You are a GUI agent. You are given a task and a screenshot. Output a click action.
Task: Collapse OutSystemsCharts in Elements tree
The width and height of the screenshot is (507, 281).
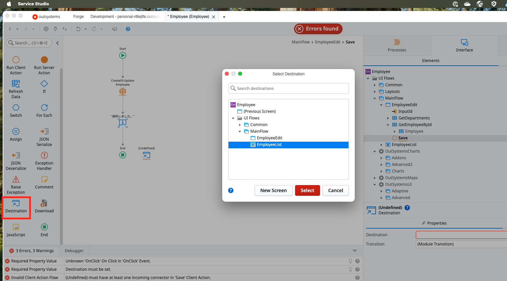pos(375,151)
